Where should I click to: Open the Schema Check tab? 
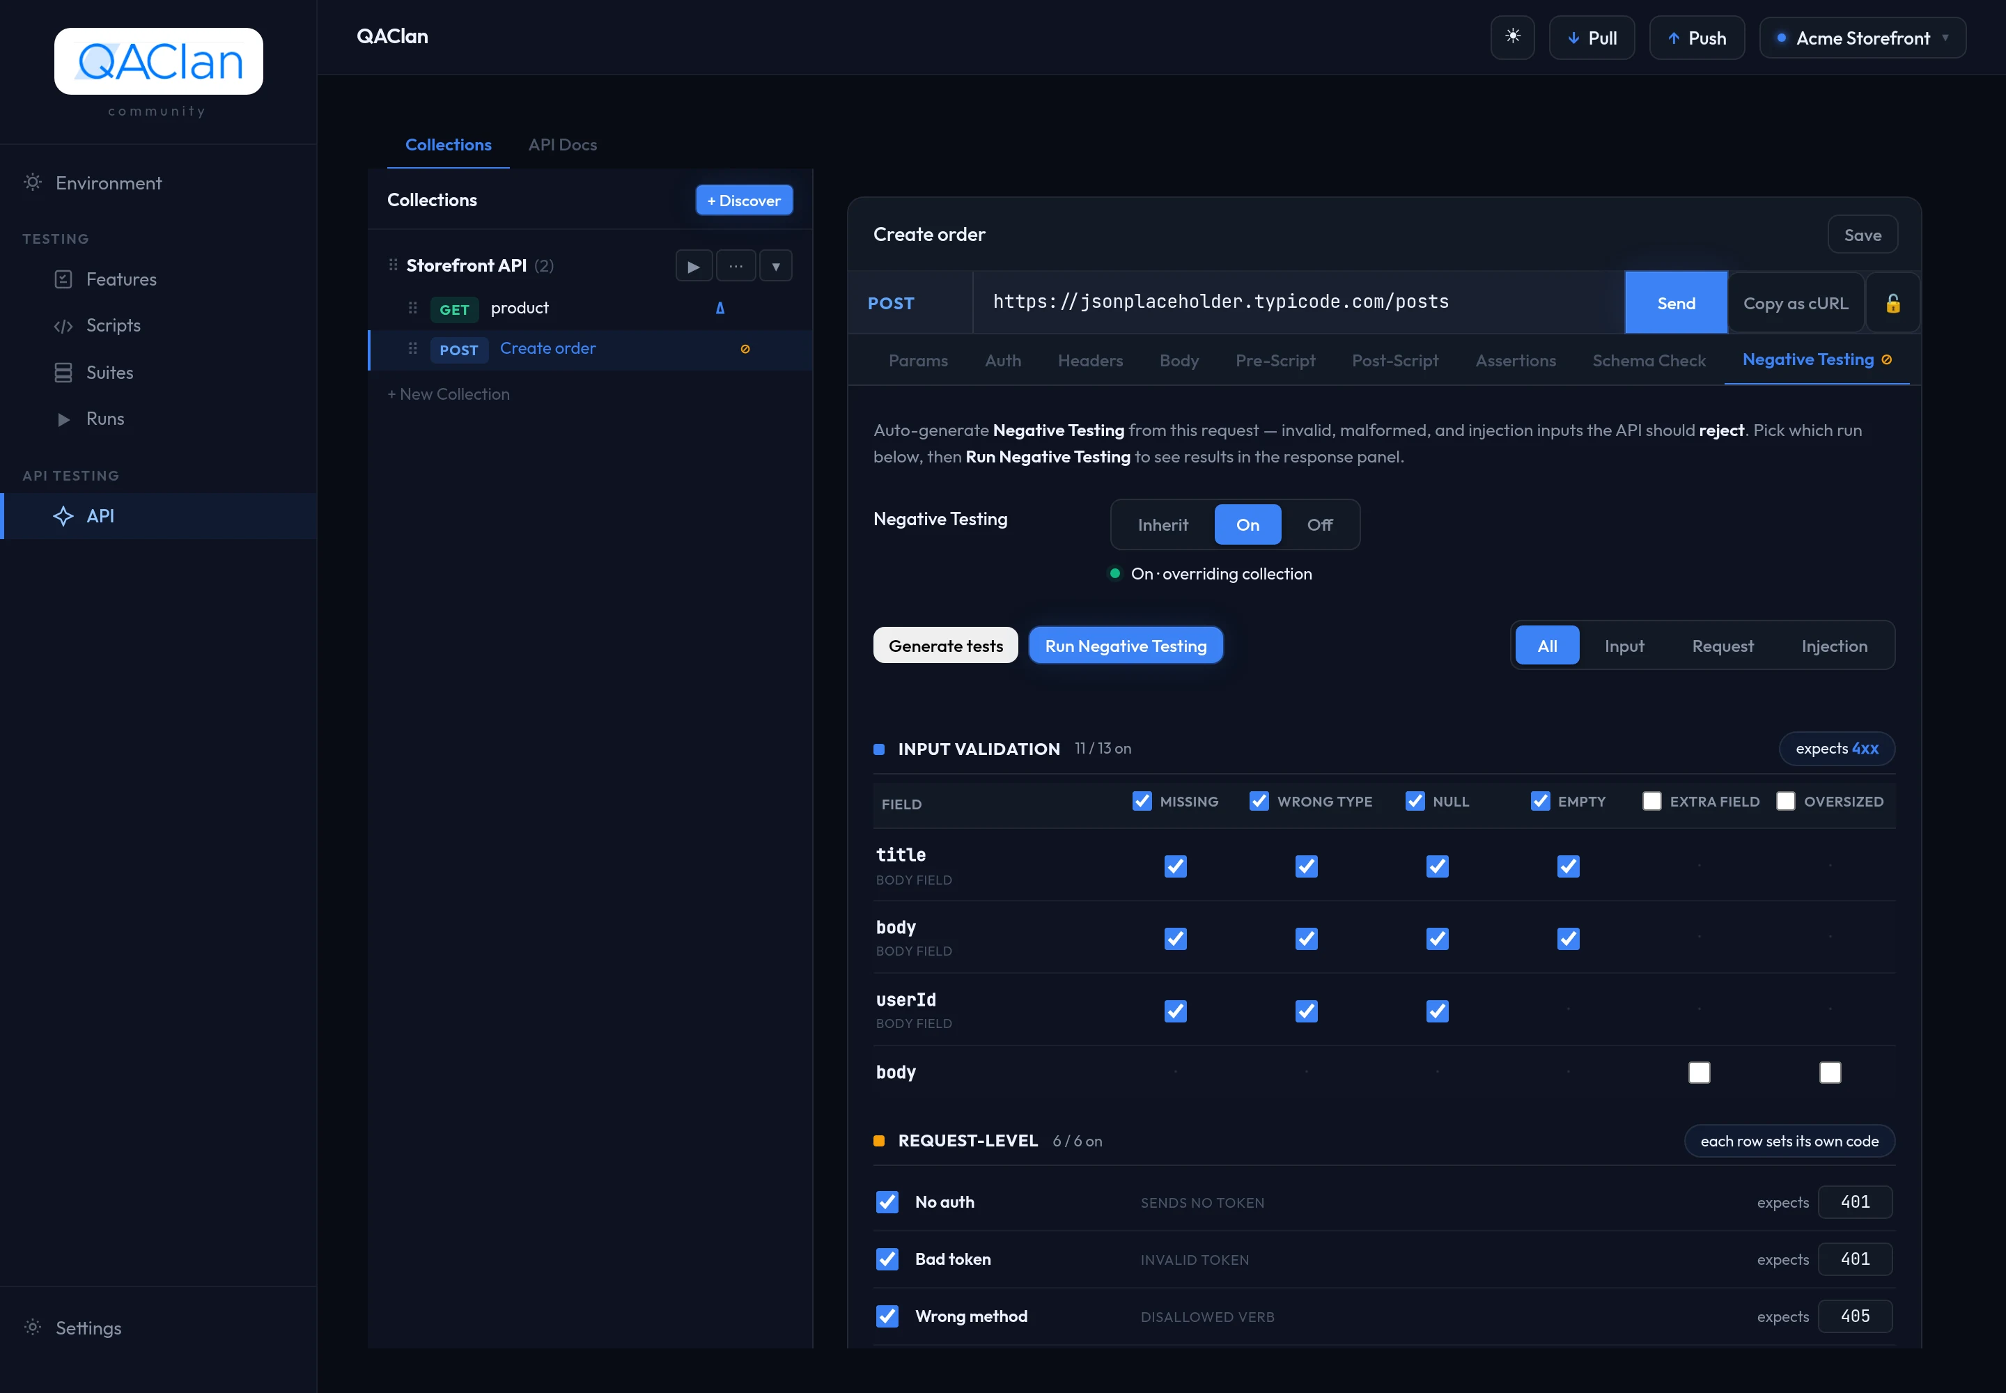click(x=1648, y=361)
